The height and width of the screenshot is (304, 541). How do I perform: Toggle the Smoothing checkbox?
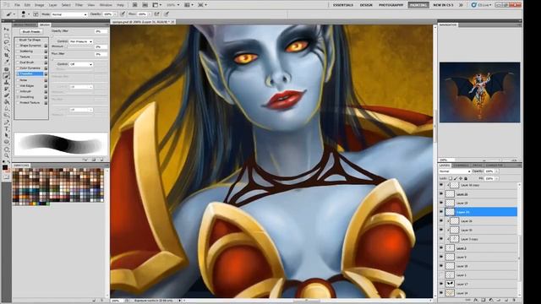click(18, 97)
